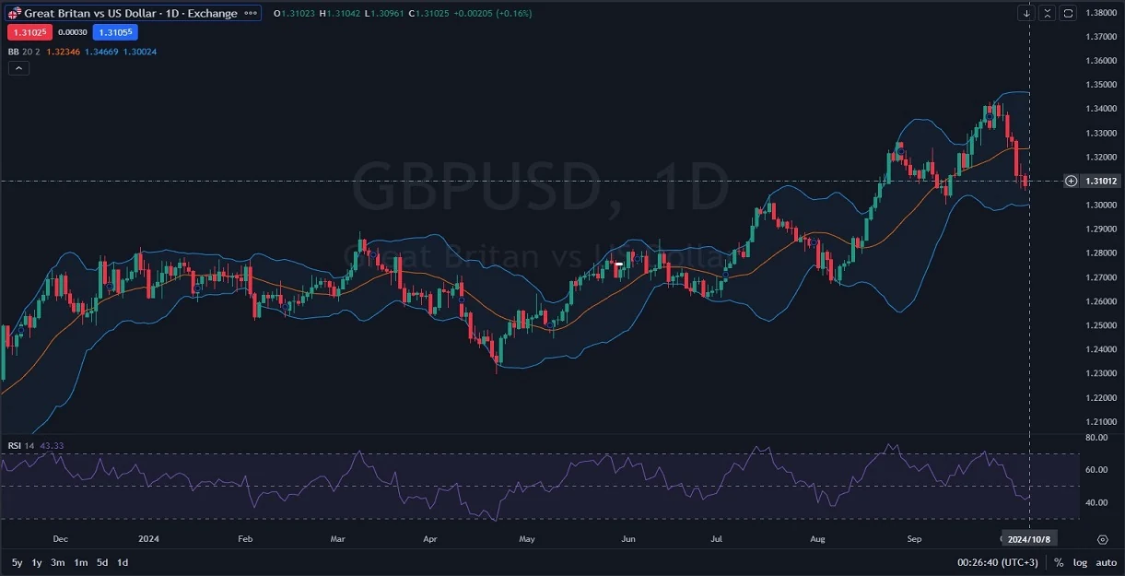
Task: Click the low price L1.30961 value
Action: pos(384,14)
